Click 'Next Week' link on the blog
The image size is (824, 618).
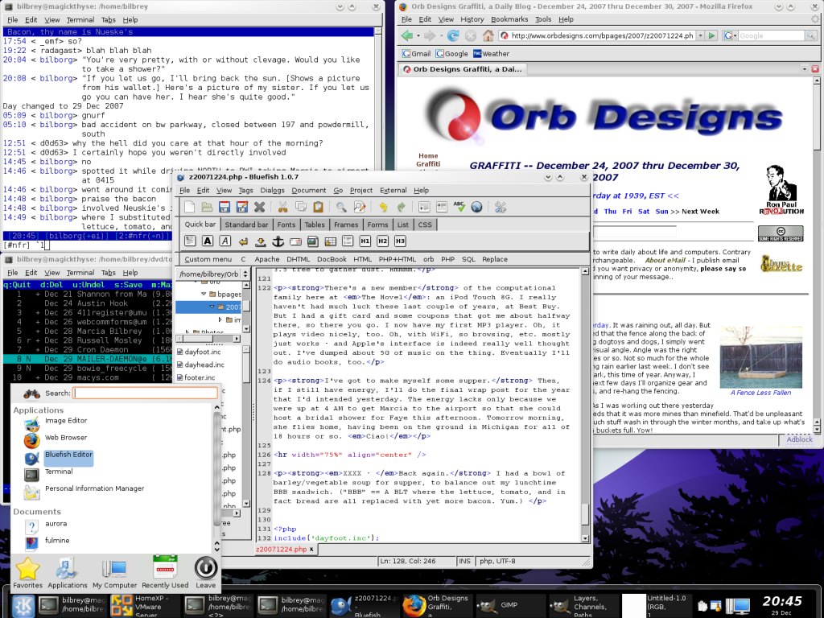[700, 212]
